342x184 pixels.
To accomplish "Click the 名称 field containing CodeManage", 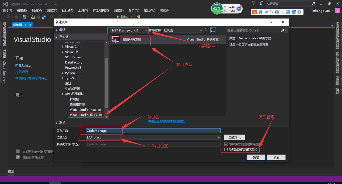I will 153,131.
